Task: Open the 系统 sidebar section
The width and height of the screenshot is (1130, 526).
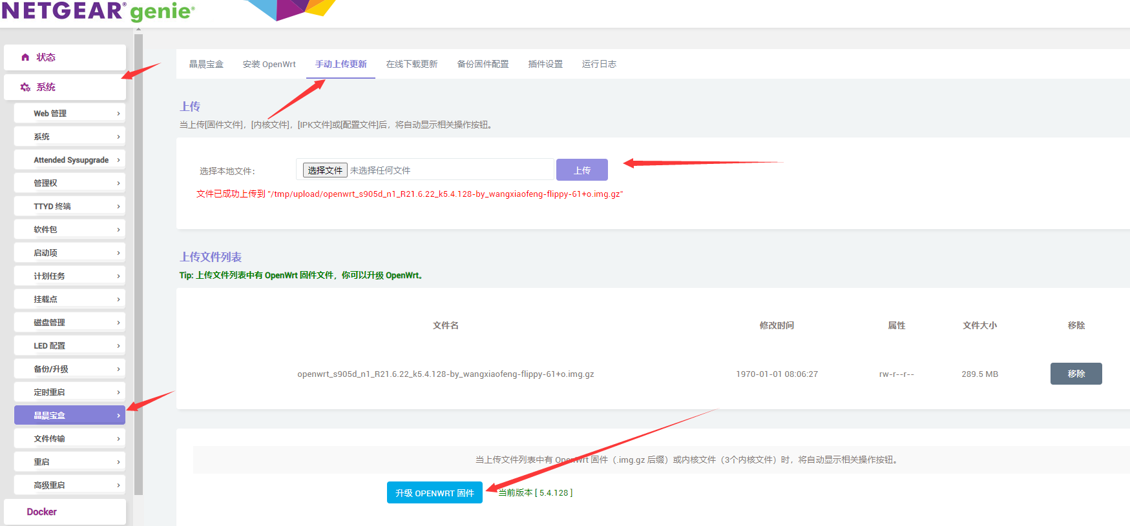Action: tap(65, 87)
